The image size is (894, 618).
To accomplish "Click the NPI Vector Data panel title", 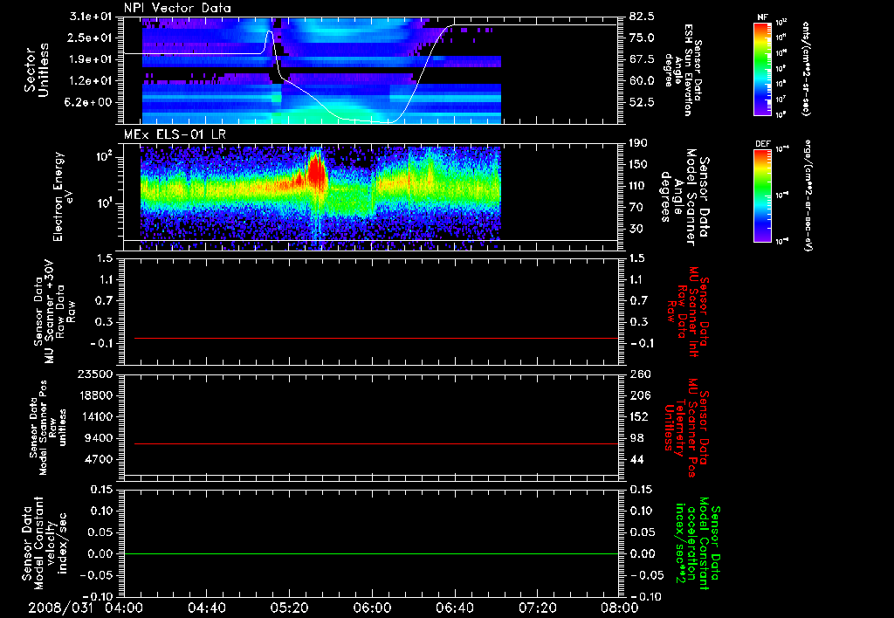I will coord(177,8).
